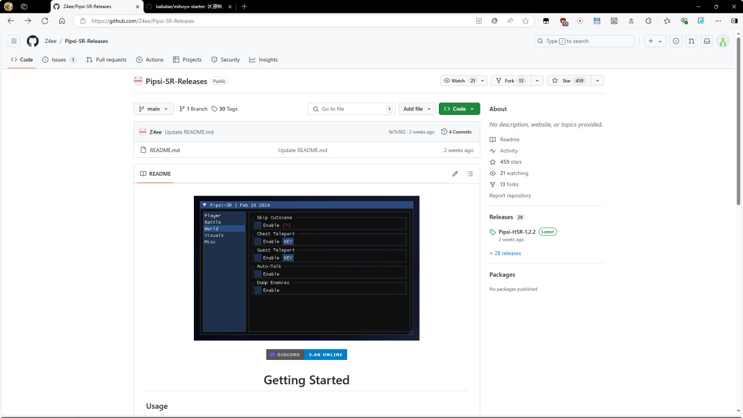Open the 30 Tags link
This screenshot has width=743, height=418.
click(225, 109)
